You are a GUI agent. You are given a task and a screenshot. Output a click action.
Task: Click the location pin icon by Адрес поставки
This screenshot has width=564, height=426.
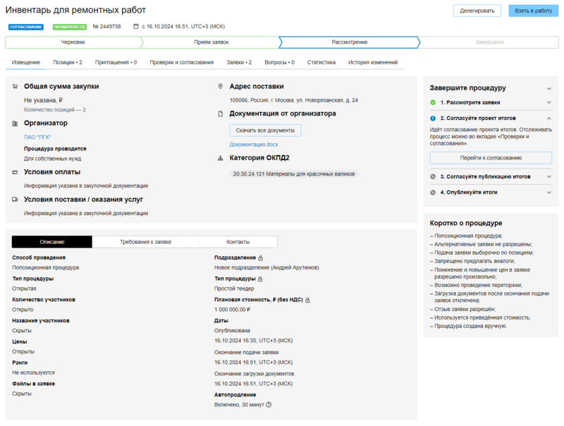(221, 87)
